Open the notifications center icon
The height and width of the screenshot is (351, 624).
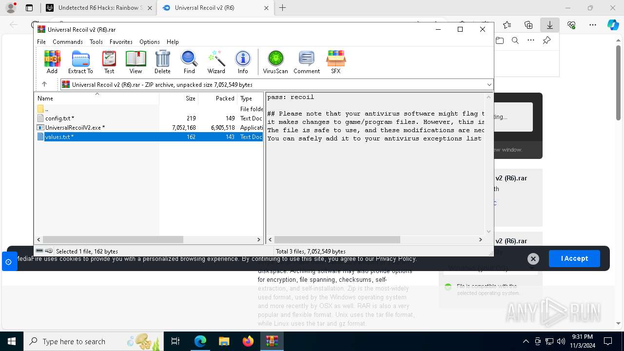(608, 341)
